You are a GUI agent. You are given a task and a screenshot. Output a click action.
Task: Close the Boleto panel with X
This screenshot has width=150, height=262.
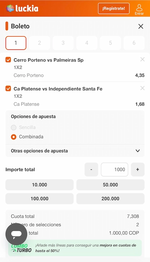pyautogui.click(x=141, y=26)
